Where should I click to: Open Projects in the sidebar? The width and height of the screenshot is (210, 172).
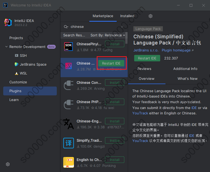click(16, 38)
